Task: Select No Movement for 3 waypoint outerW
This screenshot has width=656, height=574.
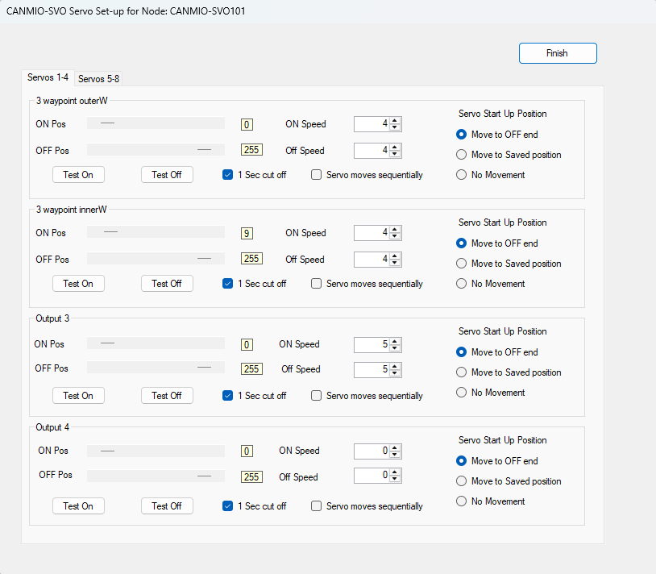Action: pyautogui.click(x=462, y=175)
